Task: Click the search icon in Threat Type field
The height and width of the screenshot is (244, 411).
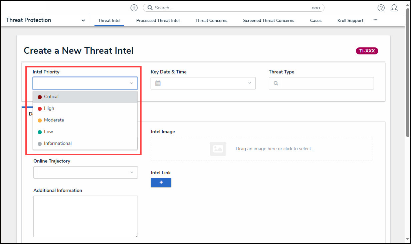Action: (x=276, y=83)
